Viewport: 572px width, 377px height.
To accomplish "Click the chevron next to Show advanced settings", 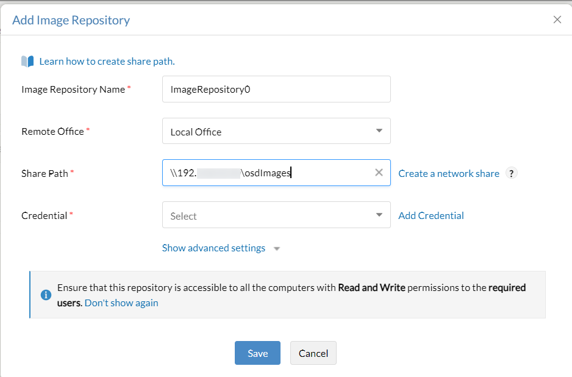I will 276,248.
